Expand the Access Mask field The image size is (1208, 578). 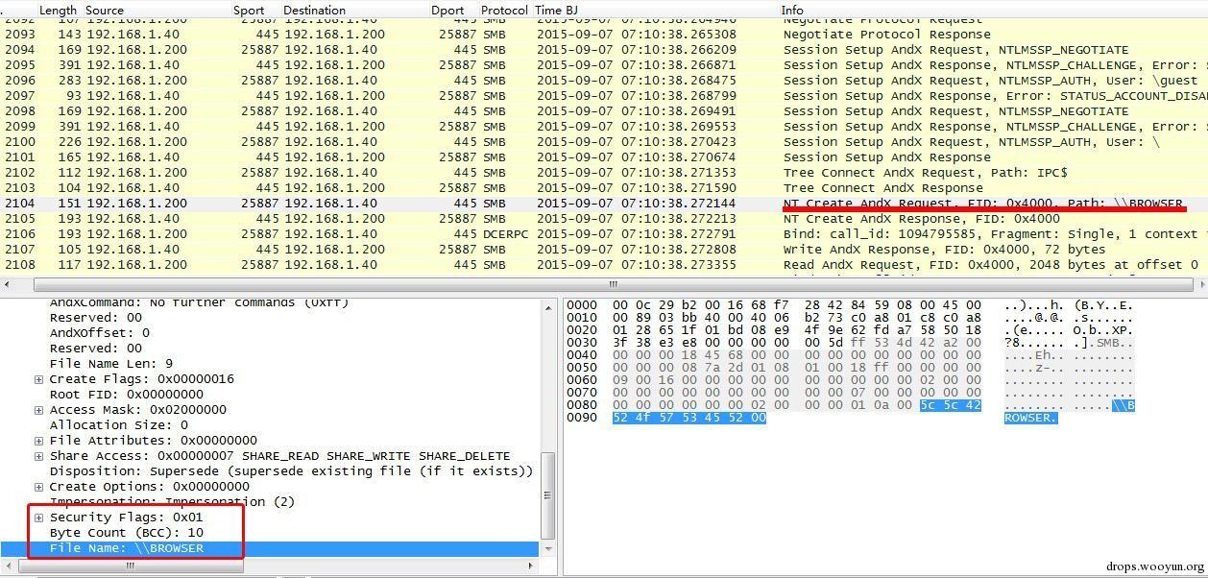(39, 410)
